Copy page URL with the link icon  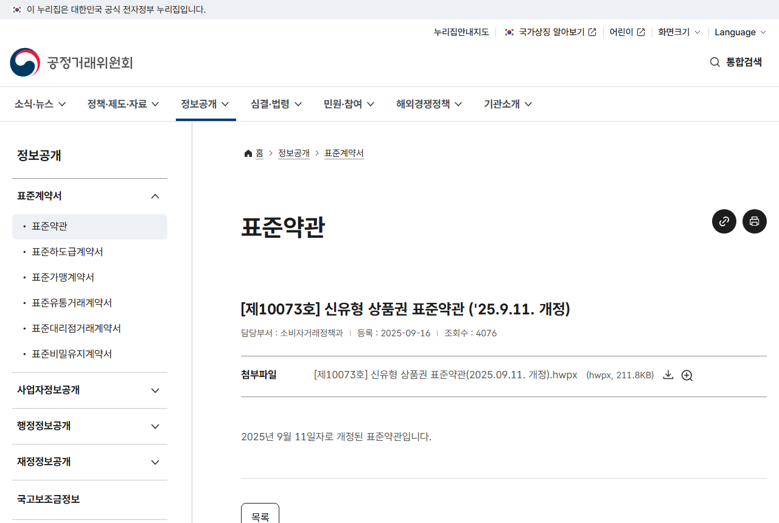(x=724, y=221)
